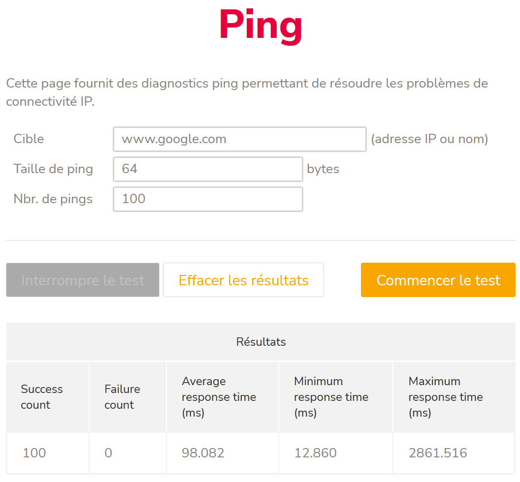Click the Ping page heading
The image size is (520, 482).
[260, 26]
